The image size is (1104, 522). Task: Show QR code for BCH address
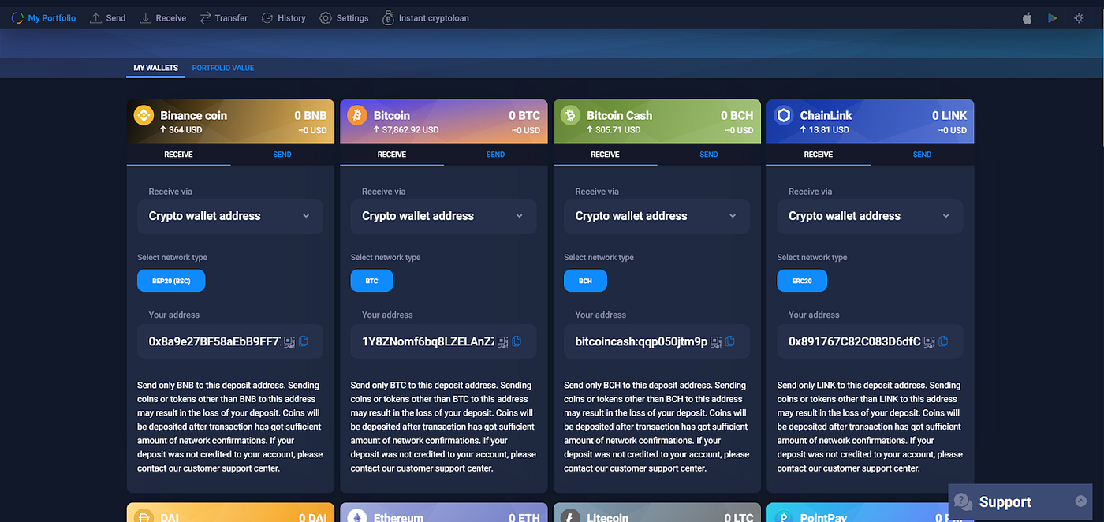716,341
